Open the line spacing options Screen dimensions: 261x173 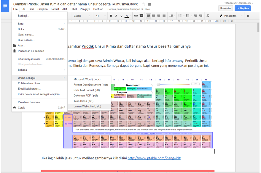pos(172,16)
